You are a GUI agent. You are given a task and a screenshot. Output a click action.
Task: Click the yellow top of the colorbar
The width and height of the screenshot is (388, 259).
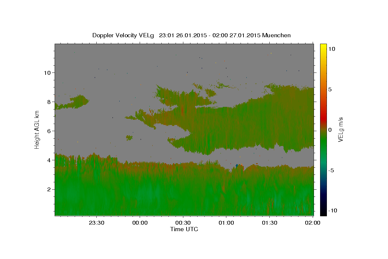[323, 46]
